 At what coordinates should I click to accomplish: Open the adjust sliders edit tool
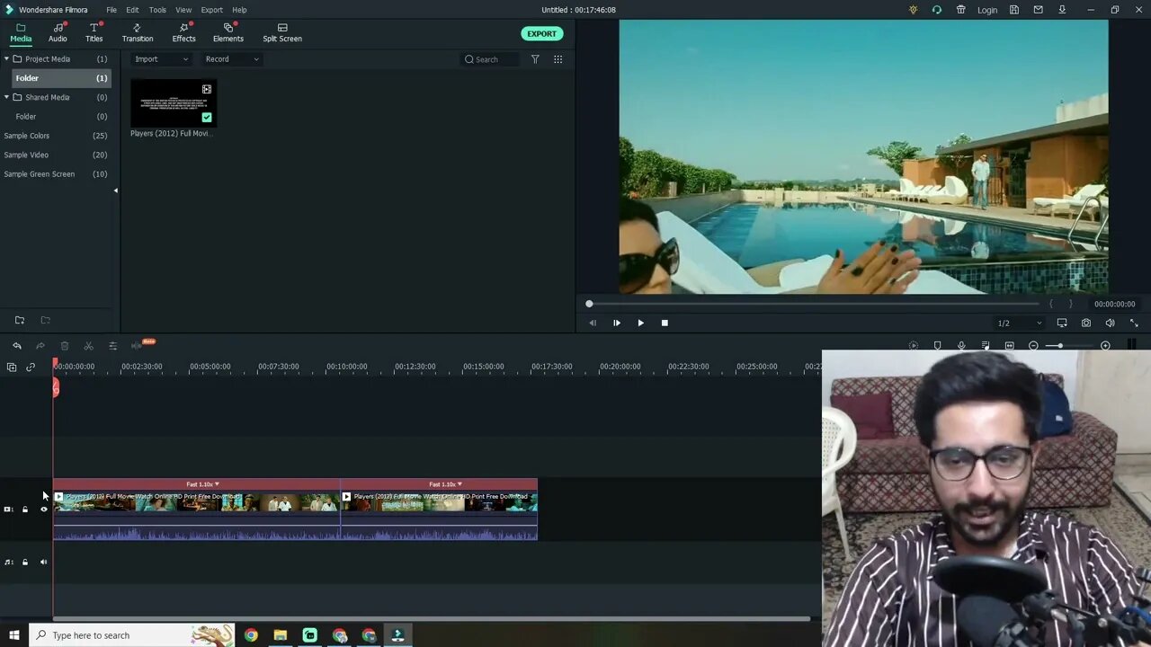112,346
